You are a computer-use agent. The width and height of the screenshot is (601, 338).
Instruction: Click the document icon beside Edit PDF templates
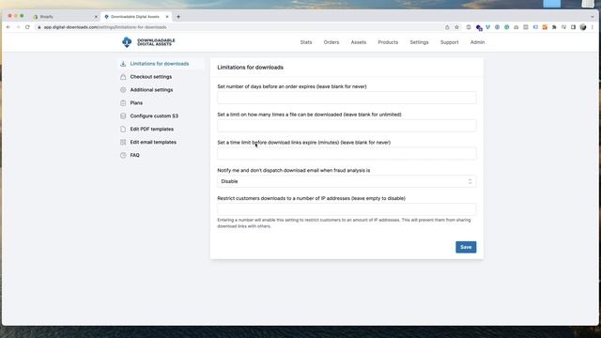(x=123, y=130)
